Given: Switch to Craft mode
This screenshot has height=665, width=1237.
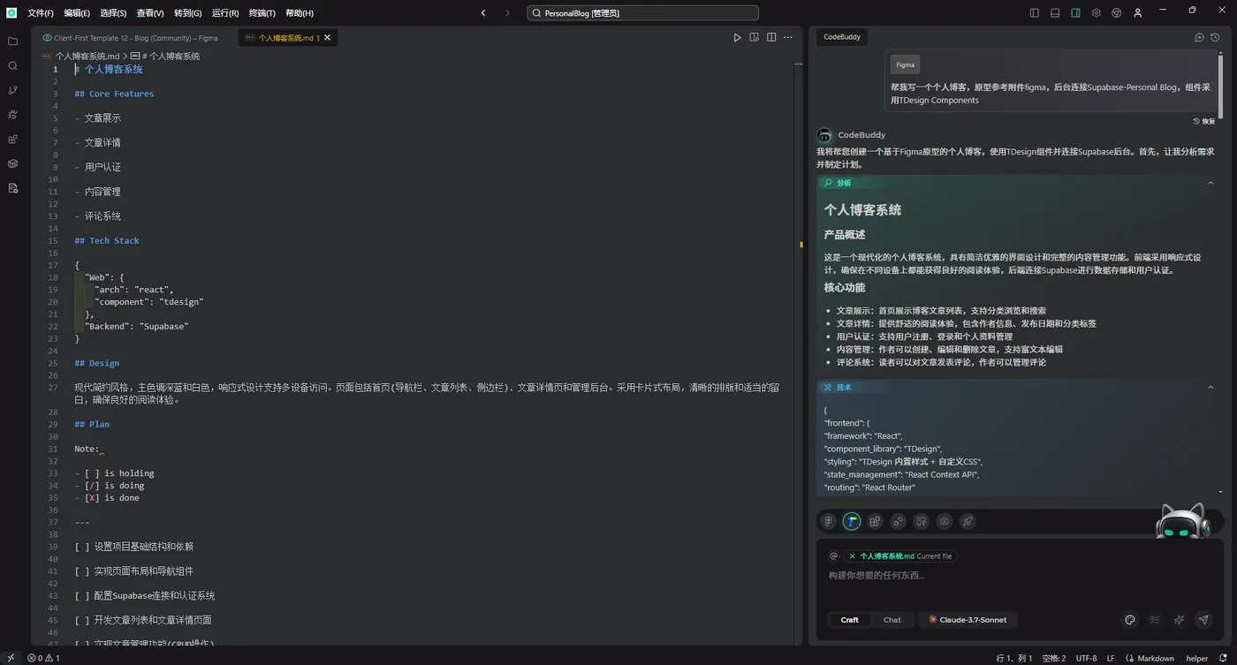Looking at the screenshot, I should click(850, 620).
